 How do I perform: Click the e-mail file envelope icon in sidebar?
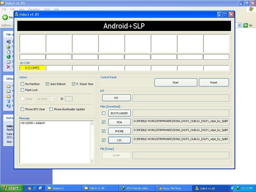click(8, 62)
